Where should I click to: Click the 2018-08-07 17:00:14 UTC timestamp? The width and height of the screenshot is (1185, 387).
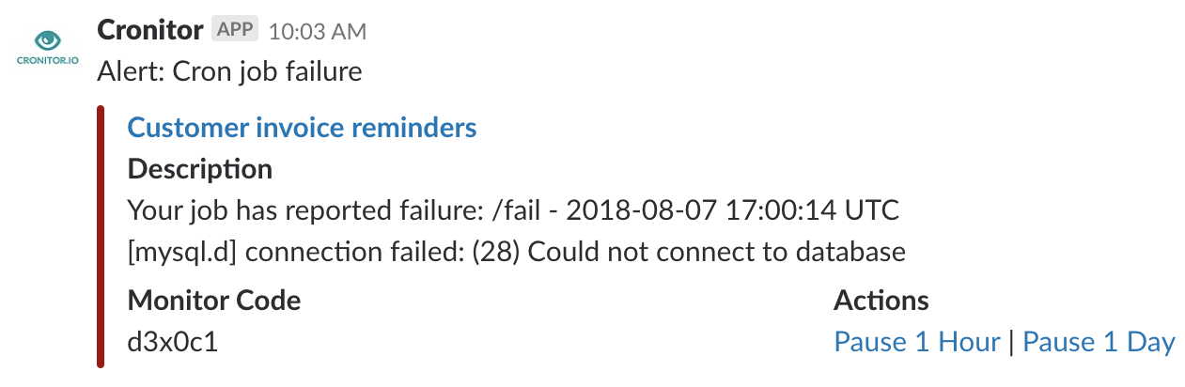730,209
